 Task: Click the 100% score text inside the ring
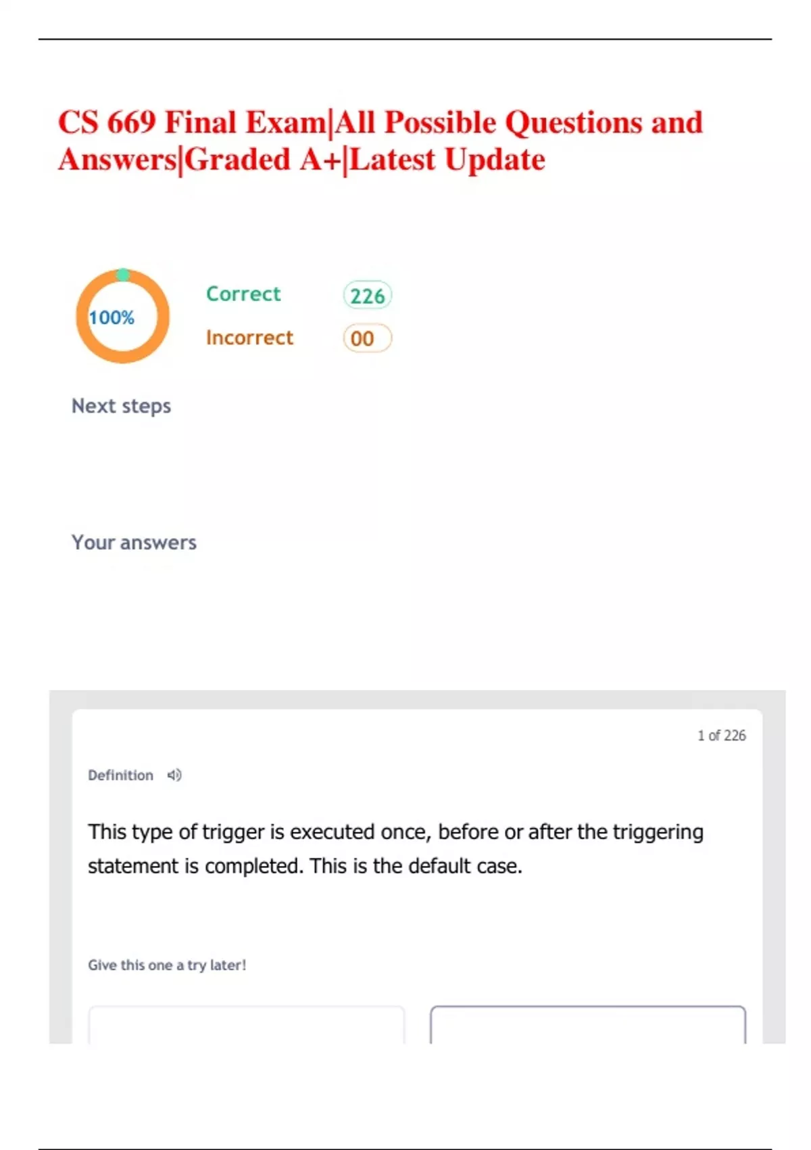[112, 317]
